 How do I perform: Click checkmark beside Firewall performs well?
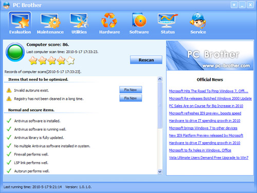[x=9, y=154]
